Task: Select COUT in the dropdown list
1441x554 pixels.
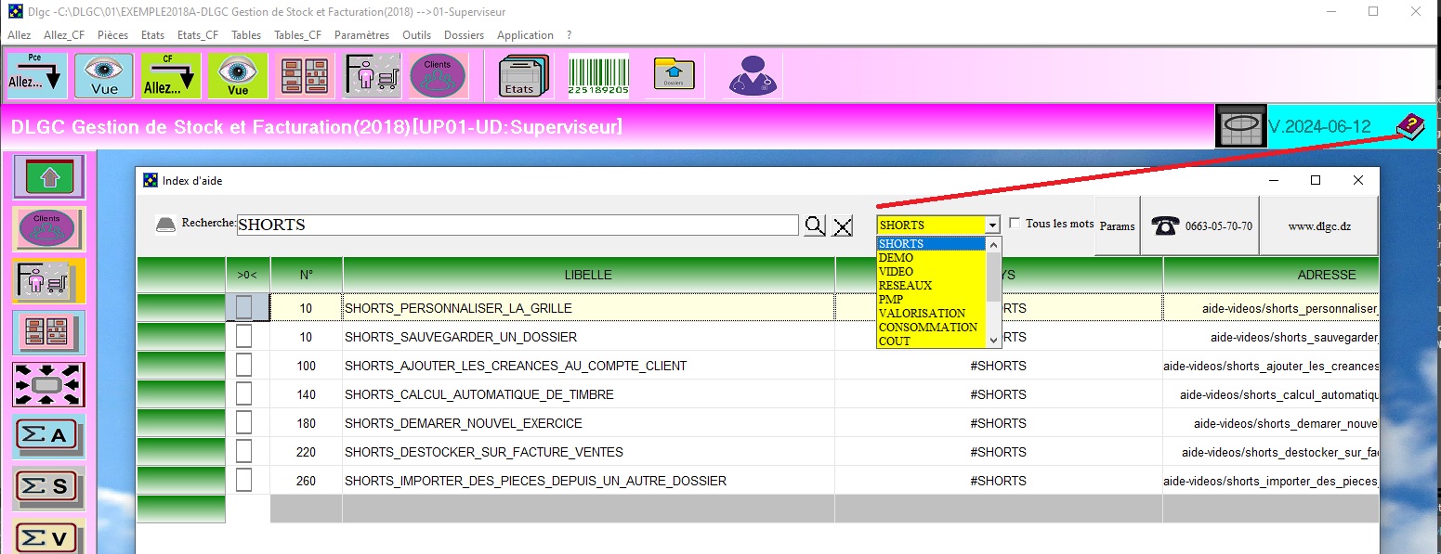Action: coord(931,341)
